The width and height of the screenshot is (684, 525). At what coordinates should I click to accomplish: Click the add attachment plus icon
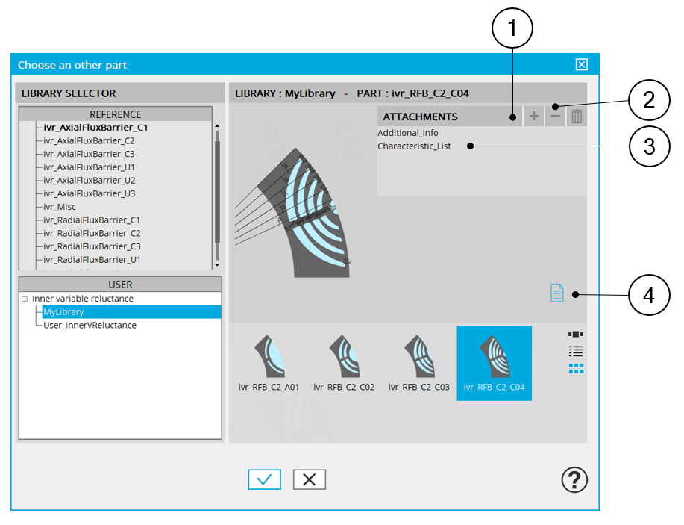[533, 117]
